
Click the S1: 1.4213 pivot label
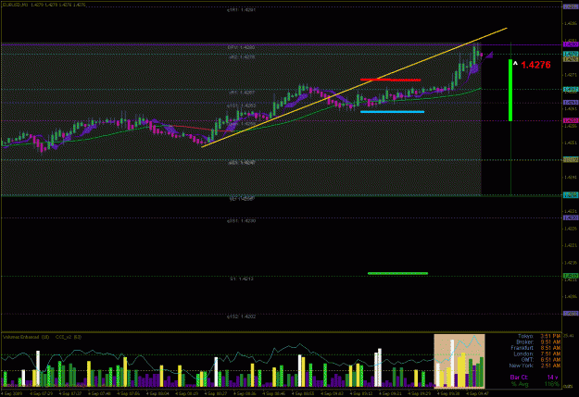[242, 279]
